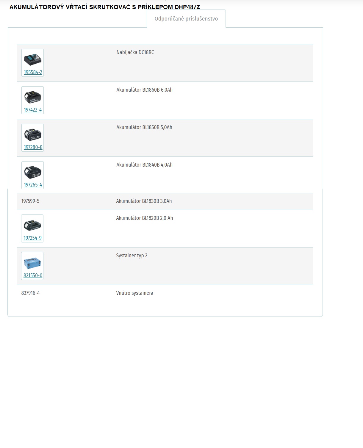This screenshot has width=363, height=448.
Task: Select the part number 197599-5
Action: click(30, 201)
